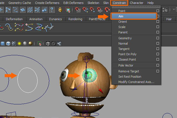The width and height of the screenshot is (177, 118).
Task: Click the share-like icon in panel toolbar
Action: (x=59, y=44)
